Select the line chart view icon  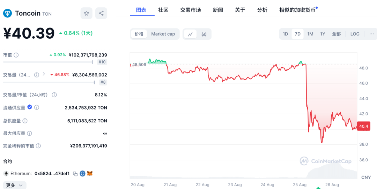click(190, 34)
